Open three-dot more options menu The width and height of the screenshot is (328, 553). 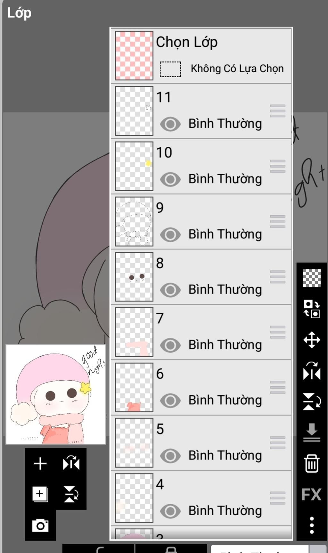click(x=312, y=525)
